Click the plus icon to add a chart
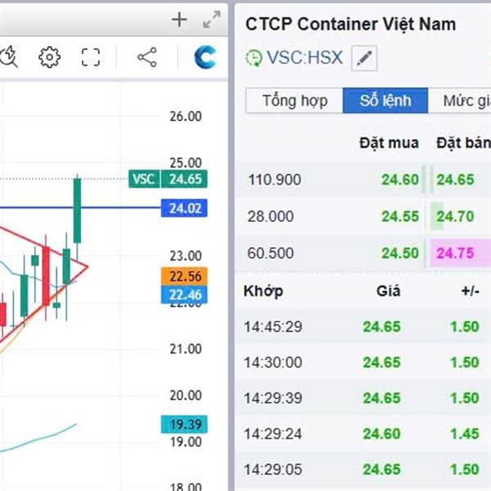Screen dimensions: 491x491 click(179, 20)
